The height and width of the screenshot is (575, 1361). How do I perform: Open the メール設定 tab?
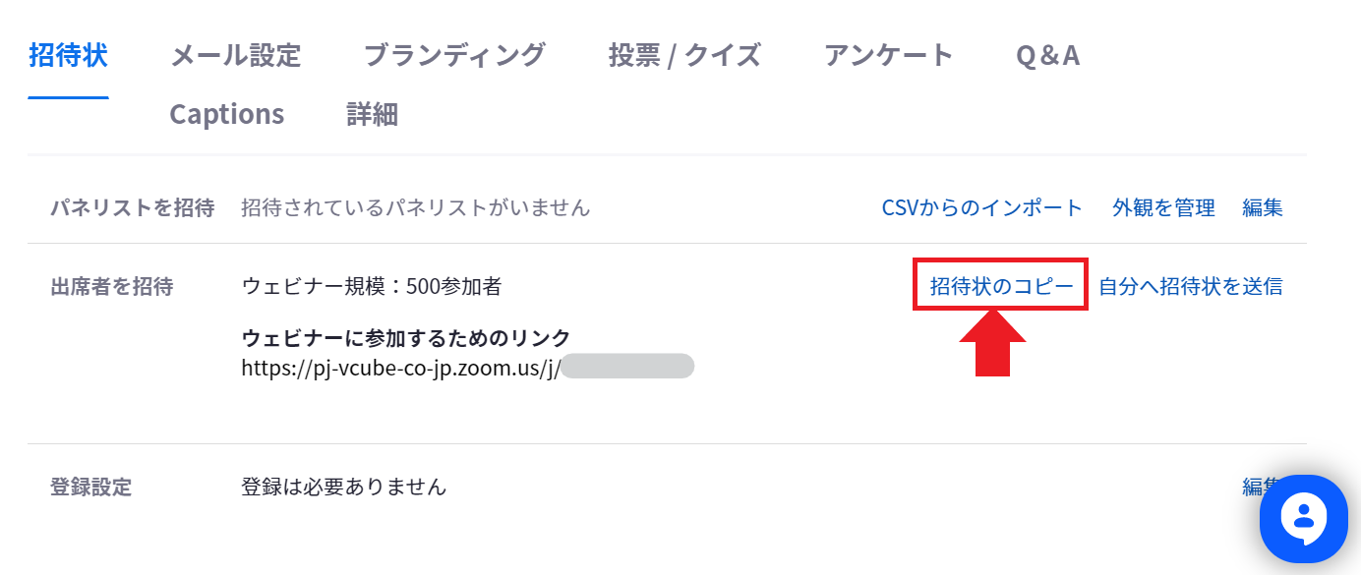click(236, 55)
